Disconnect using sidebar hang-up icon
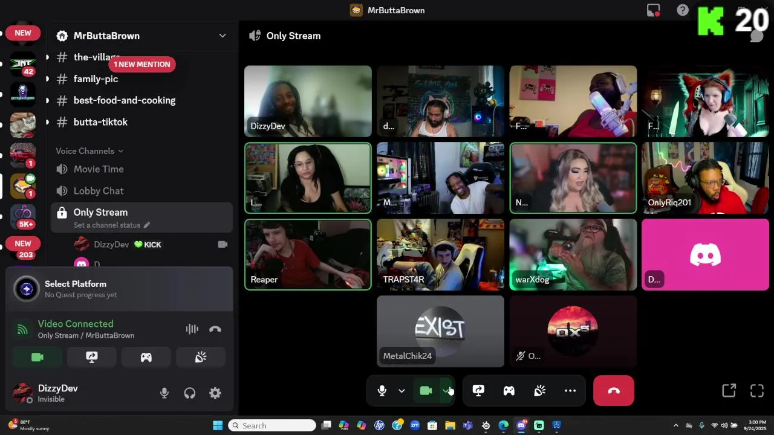Screen dimensions: 774x435 point(215,329)
